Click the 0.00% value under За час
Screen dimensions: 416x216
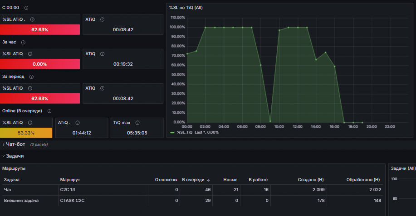(40, 64)
